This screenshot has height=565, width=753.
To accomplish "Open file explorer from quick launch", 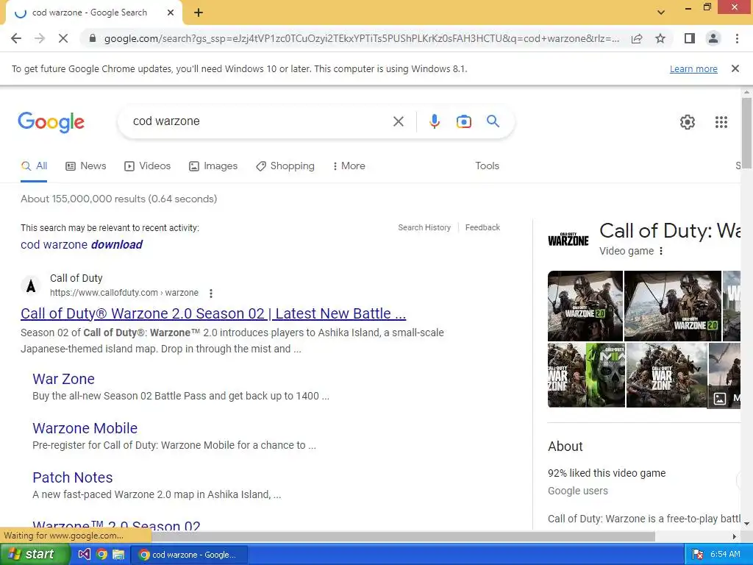I will click(118, 555).
